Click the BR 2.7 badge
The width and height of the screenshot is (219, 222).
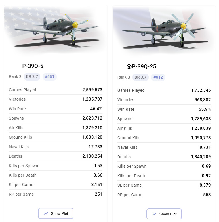(32, 76)
